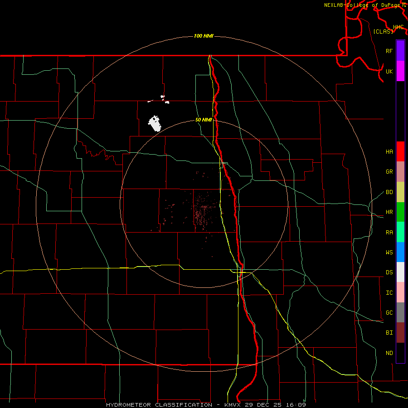Click the IC pink legend swatch
The height and width of the screenshot is (408, 408).
[x=400, y=292]
